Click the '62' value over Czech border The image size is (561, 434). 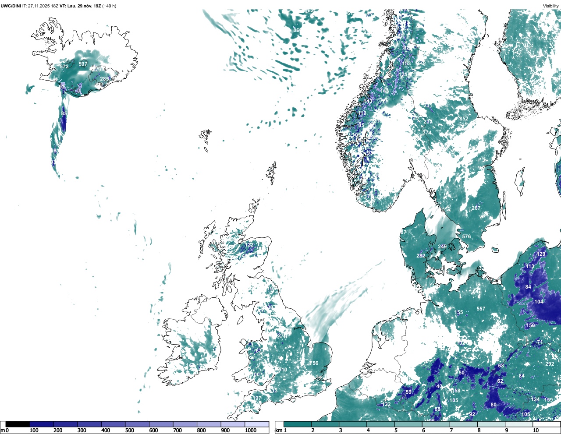(500, 381)
